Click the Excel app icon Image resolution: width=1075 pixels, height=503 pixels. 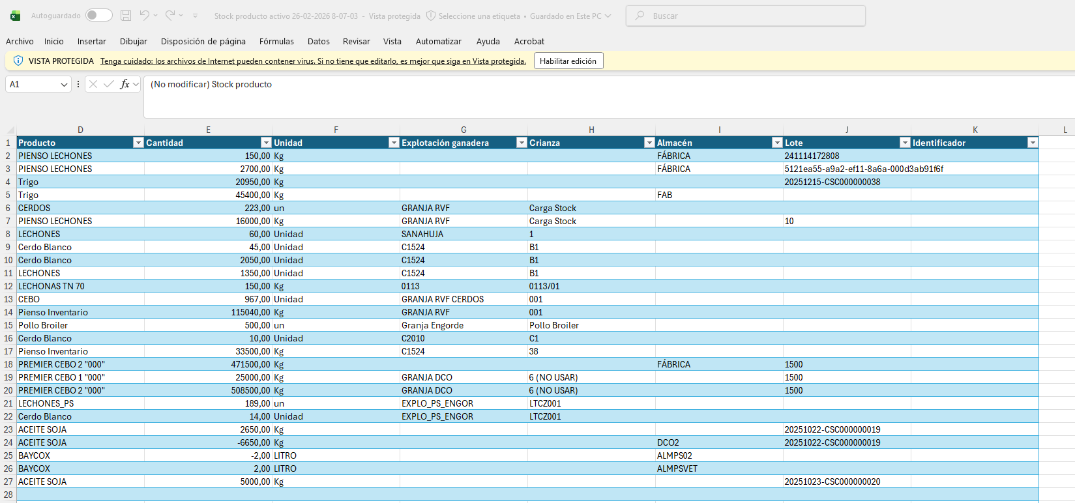tap(15, 16)
